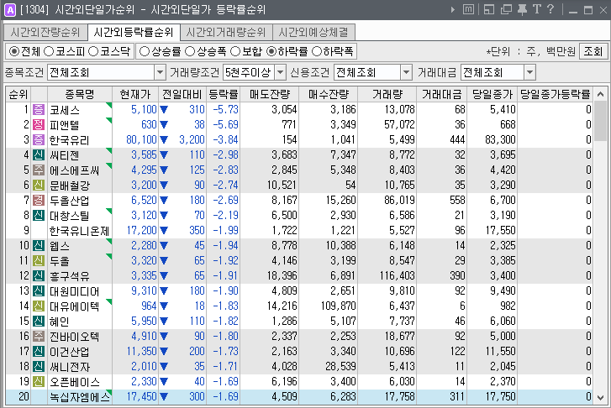Click the right-pointing arrow icon in title bar

[452, 10]
